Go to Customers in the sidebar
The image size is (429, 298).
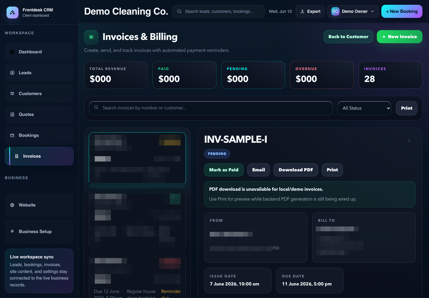point(39,94)
